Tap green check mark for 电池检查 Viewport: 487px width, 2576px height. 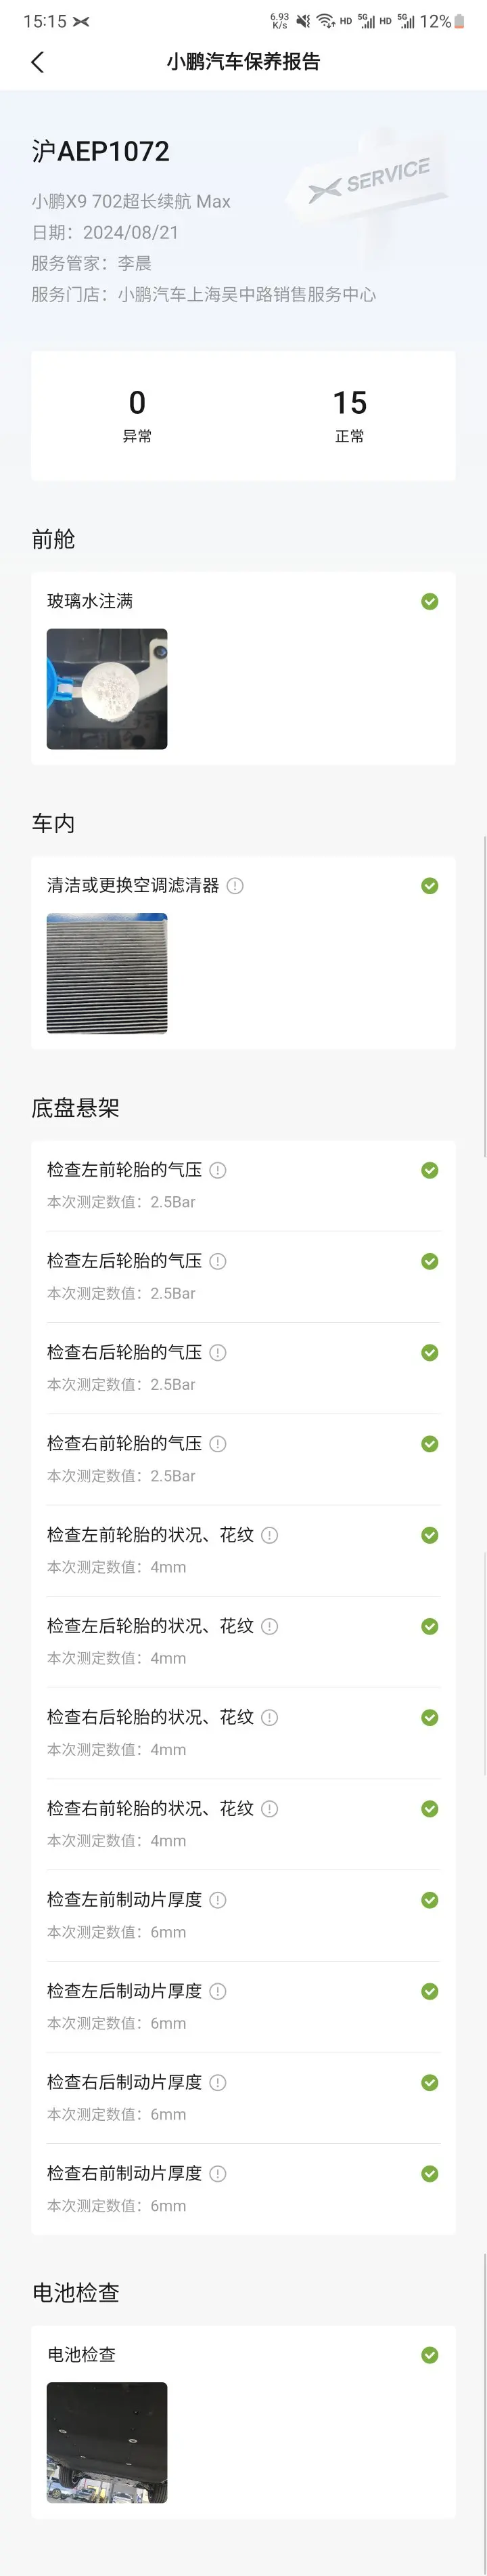[430, 2355]
